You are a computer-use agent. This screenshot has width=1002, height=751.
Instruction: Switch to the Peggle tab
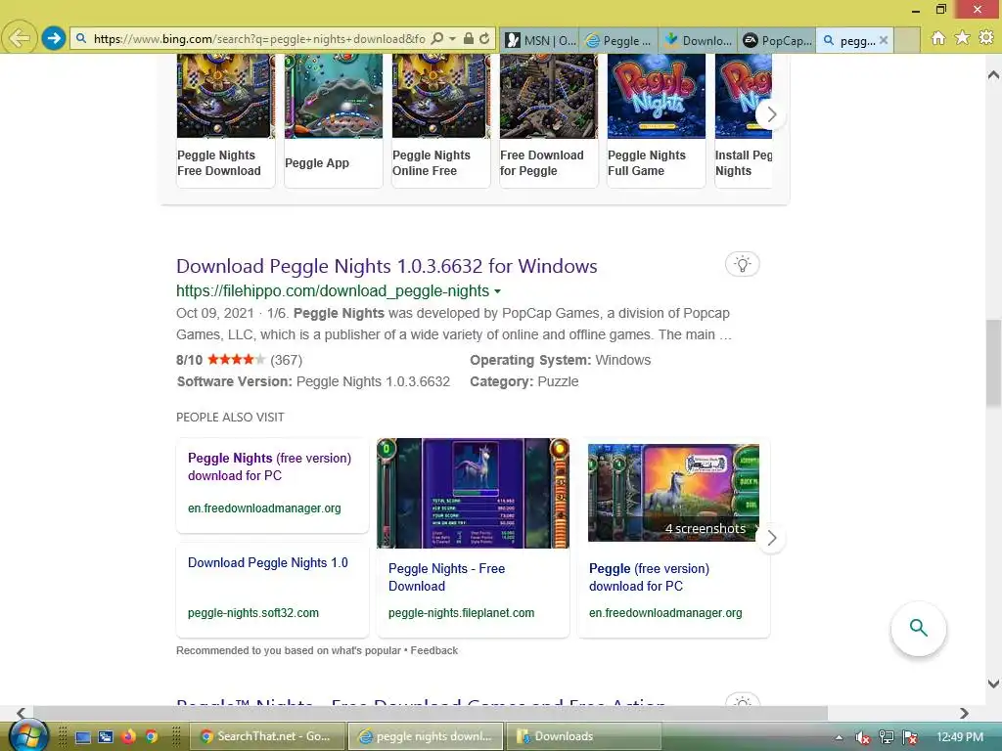click(x=619, y=40)
